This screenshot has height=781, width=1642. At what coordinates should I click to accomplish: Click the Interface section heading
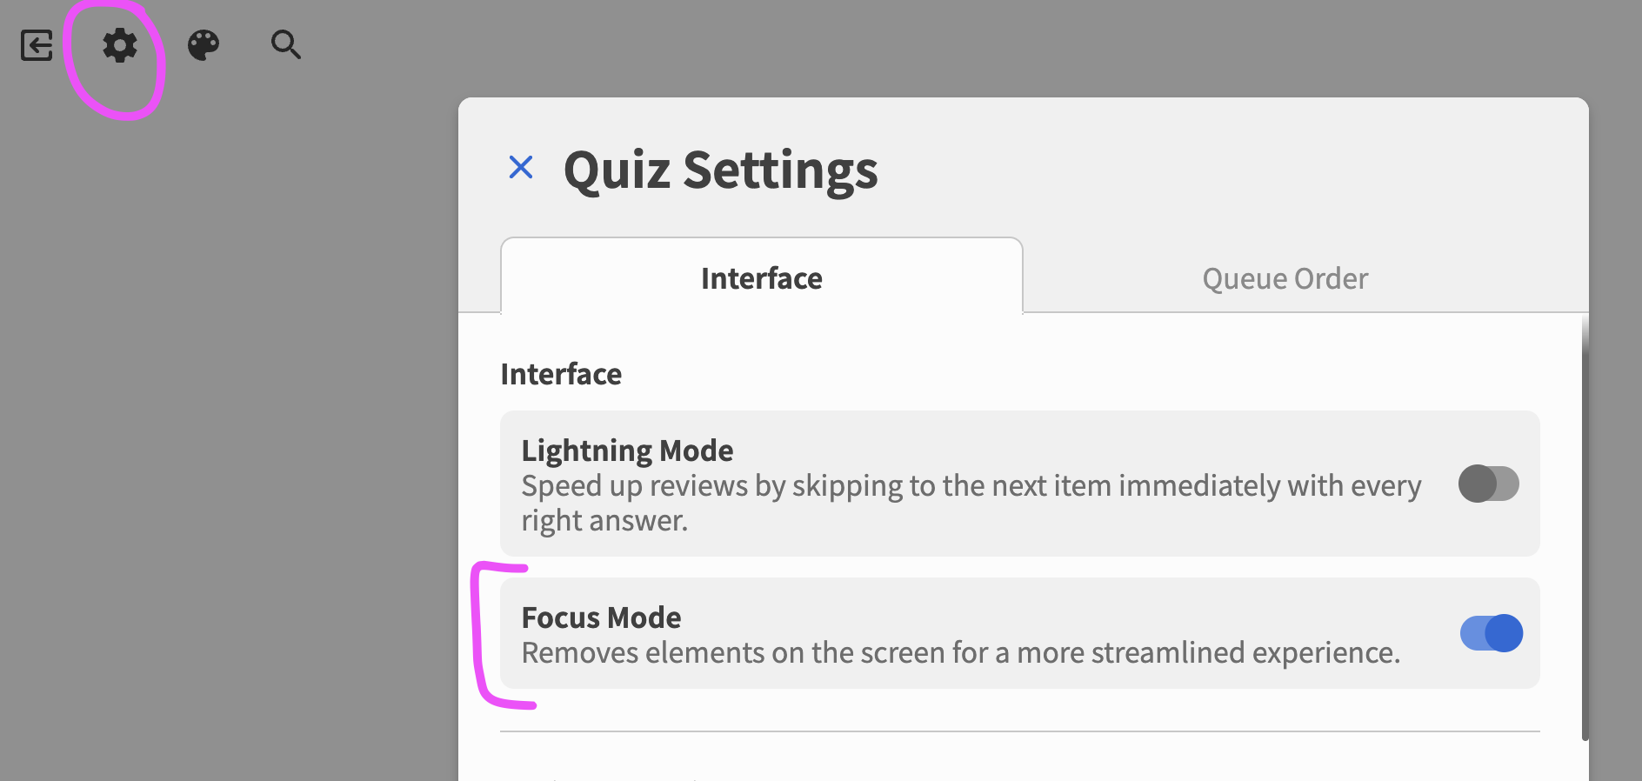561,374
